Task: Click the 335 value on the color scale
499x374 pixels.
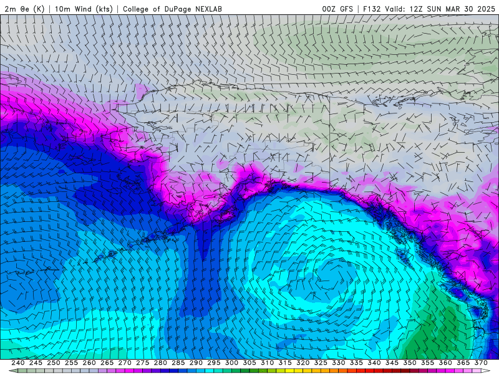Action: (356, 363)
